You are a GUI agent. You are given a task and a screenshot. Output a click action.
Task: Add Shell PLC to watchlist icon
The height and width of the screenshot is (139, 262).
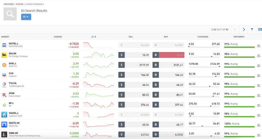[x=259, y=66]
